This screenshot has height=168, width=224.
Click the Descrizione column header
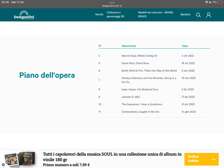(129, 46)
